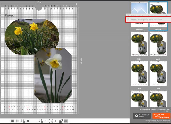
Task: Go to the next page arrow
Action: [56, 121]
